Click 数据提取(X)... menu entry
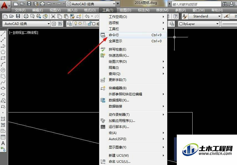This screenshot has height=165, width=237. 133,100
